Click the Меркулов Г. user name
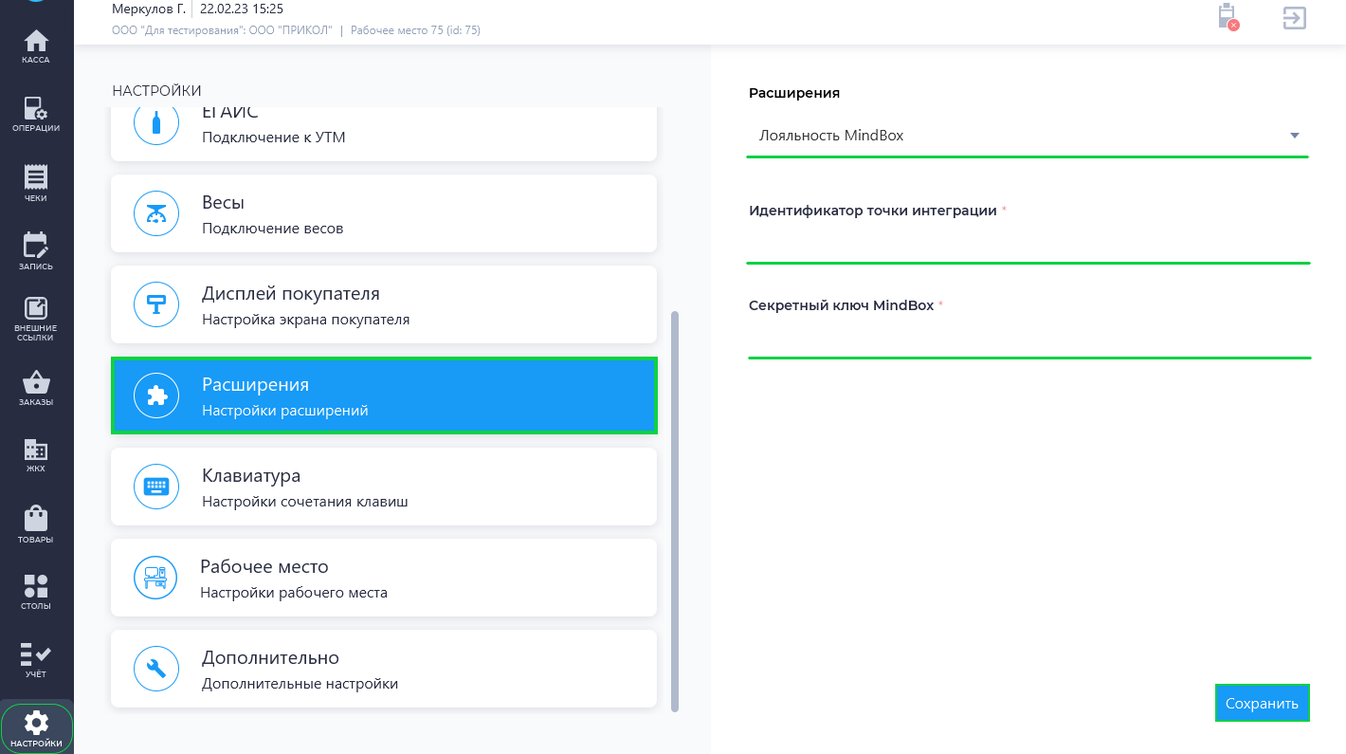The width and height of the screenshot is (1346, 754). tap(148, 9)
